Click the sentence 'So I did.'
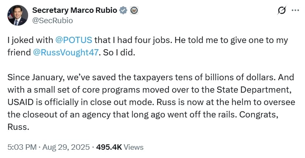Screen dimensions: 305x158 coord(119,53)
